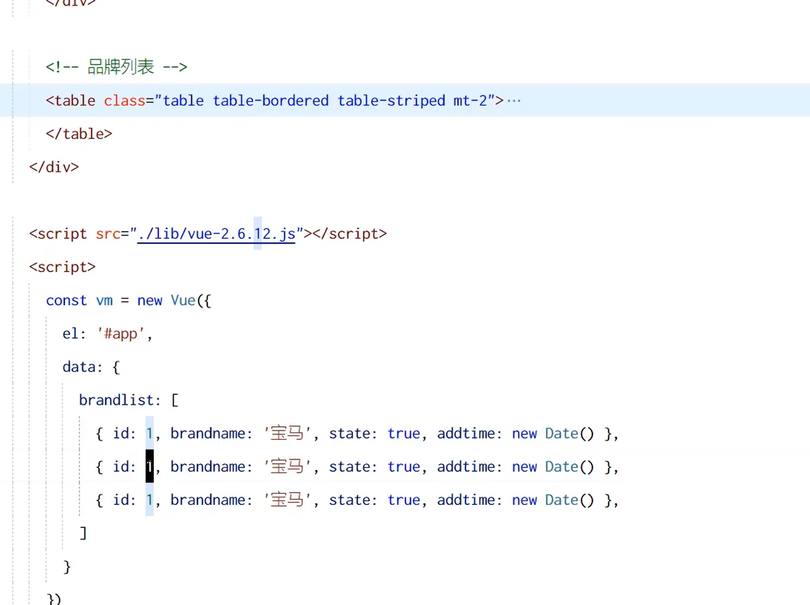The width and height of the screenshot is (810, 605).
Task: Expand the folded table ellipsis marker
Action: [514, 101]
